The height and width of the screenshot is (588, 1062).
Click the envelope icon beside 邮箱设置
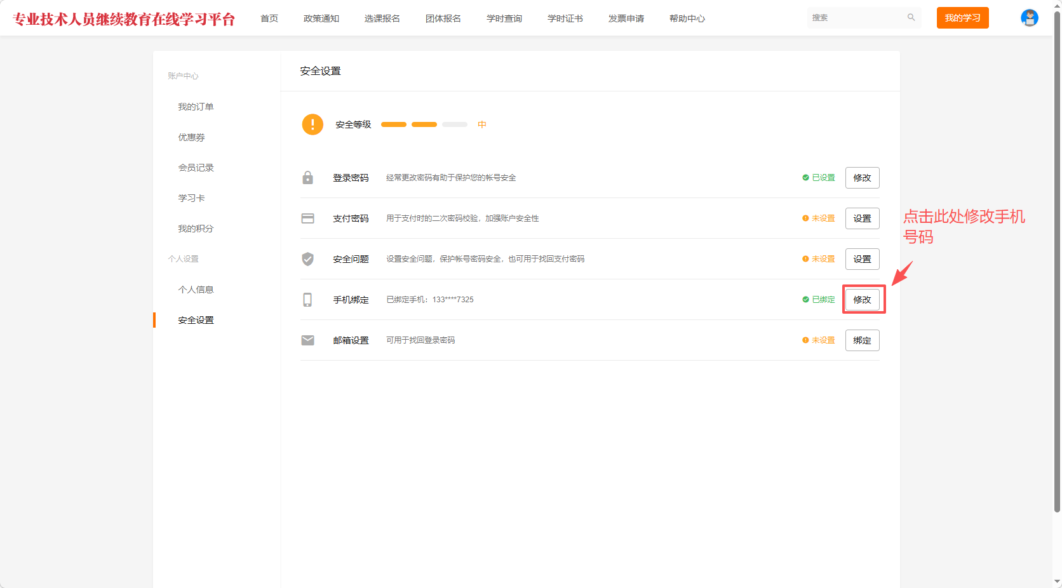(x=307, y=340)
